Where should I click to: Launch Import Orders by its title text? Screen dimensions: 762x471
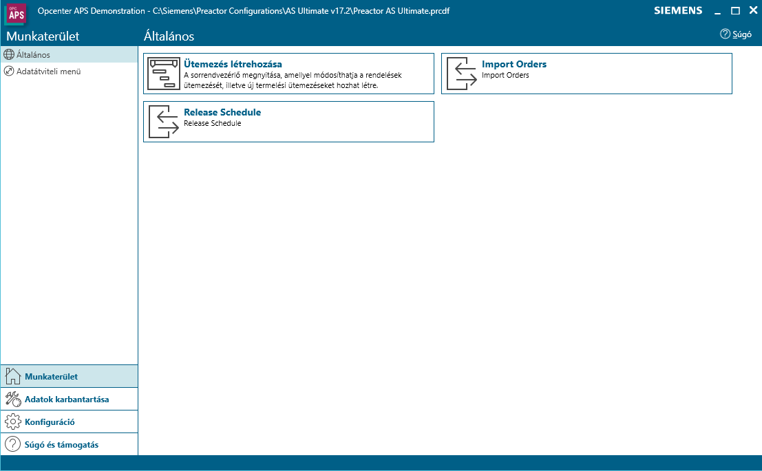[514, 65]
